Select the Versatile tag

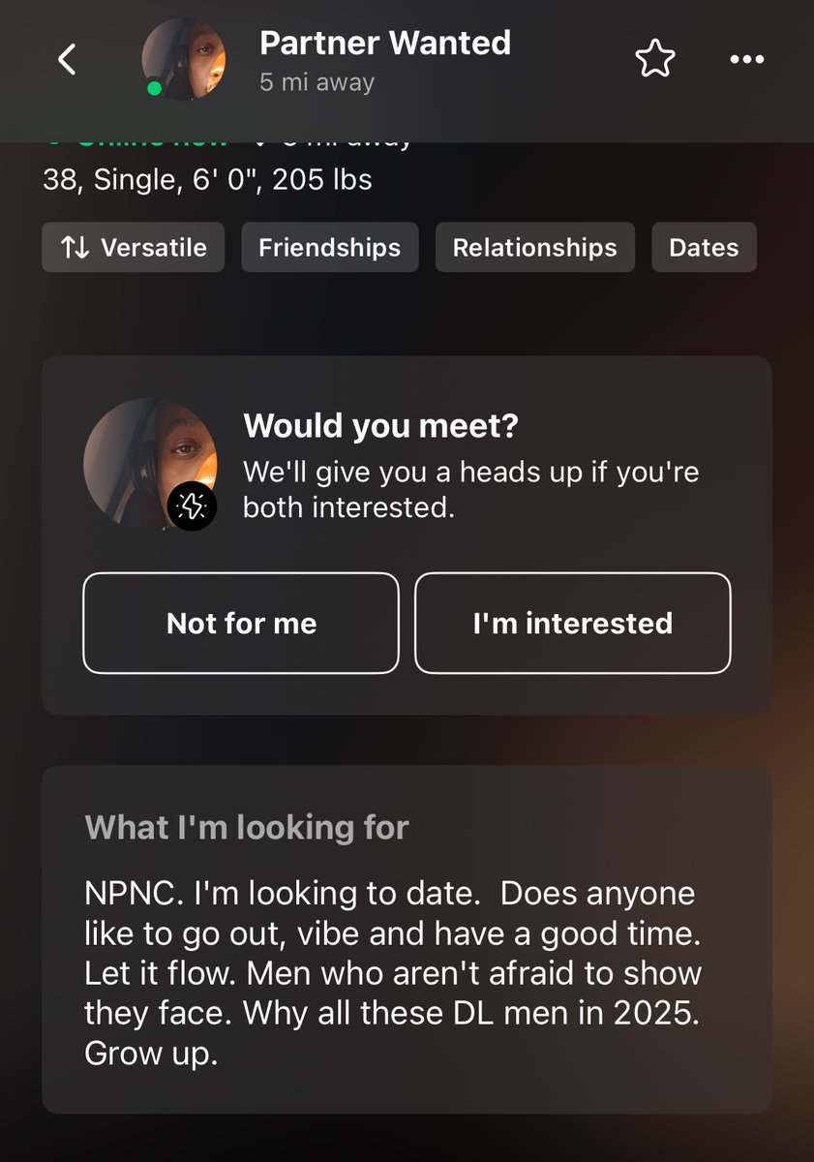134,247
